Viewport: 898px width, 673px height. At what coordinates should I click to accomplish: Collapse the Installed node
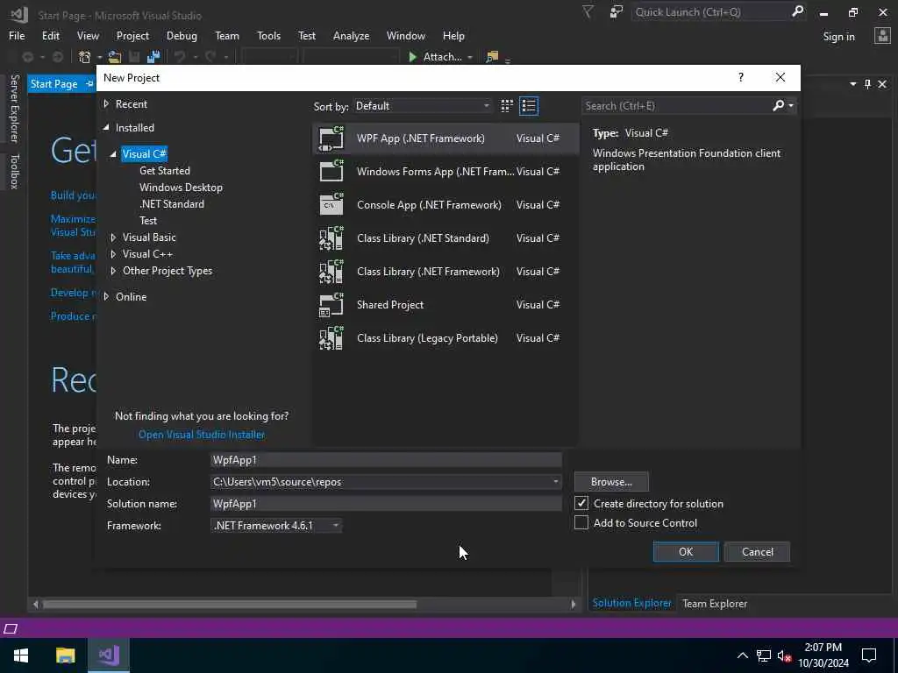[x=106, y=128]
